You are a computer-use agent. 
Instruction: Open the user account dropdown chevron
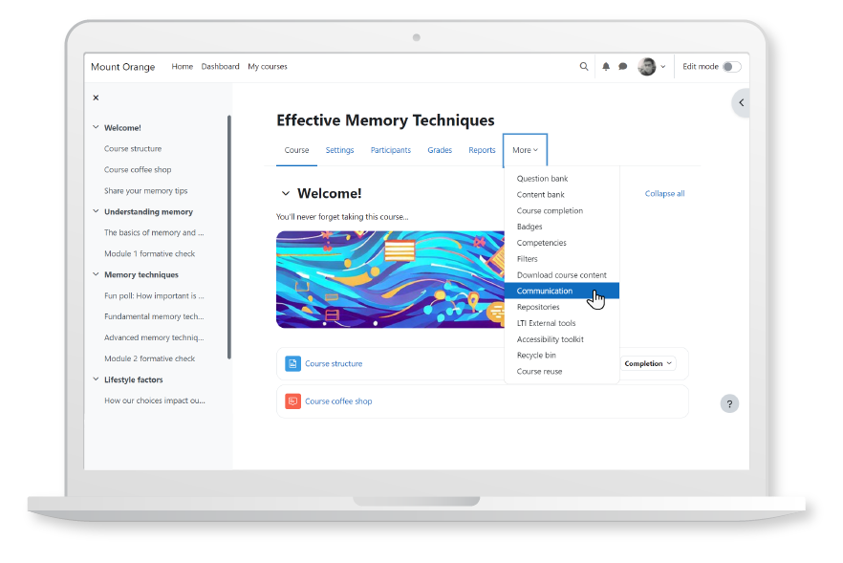click(662, 66)
